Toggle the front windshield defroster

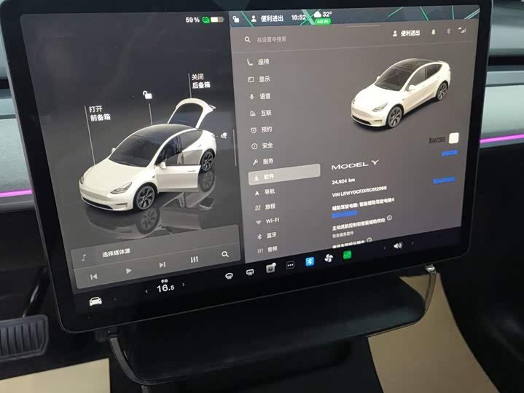click(x=229, y=276)
